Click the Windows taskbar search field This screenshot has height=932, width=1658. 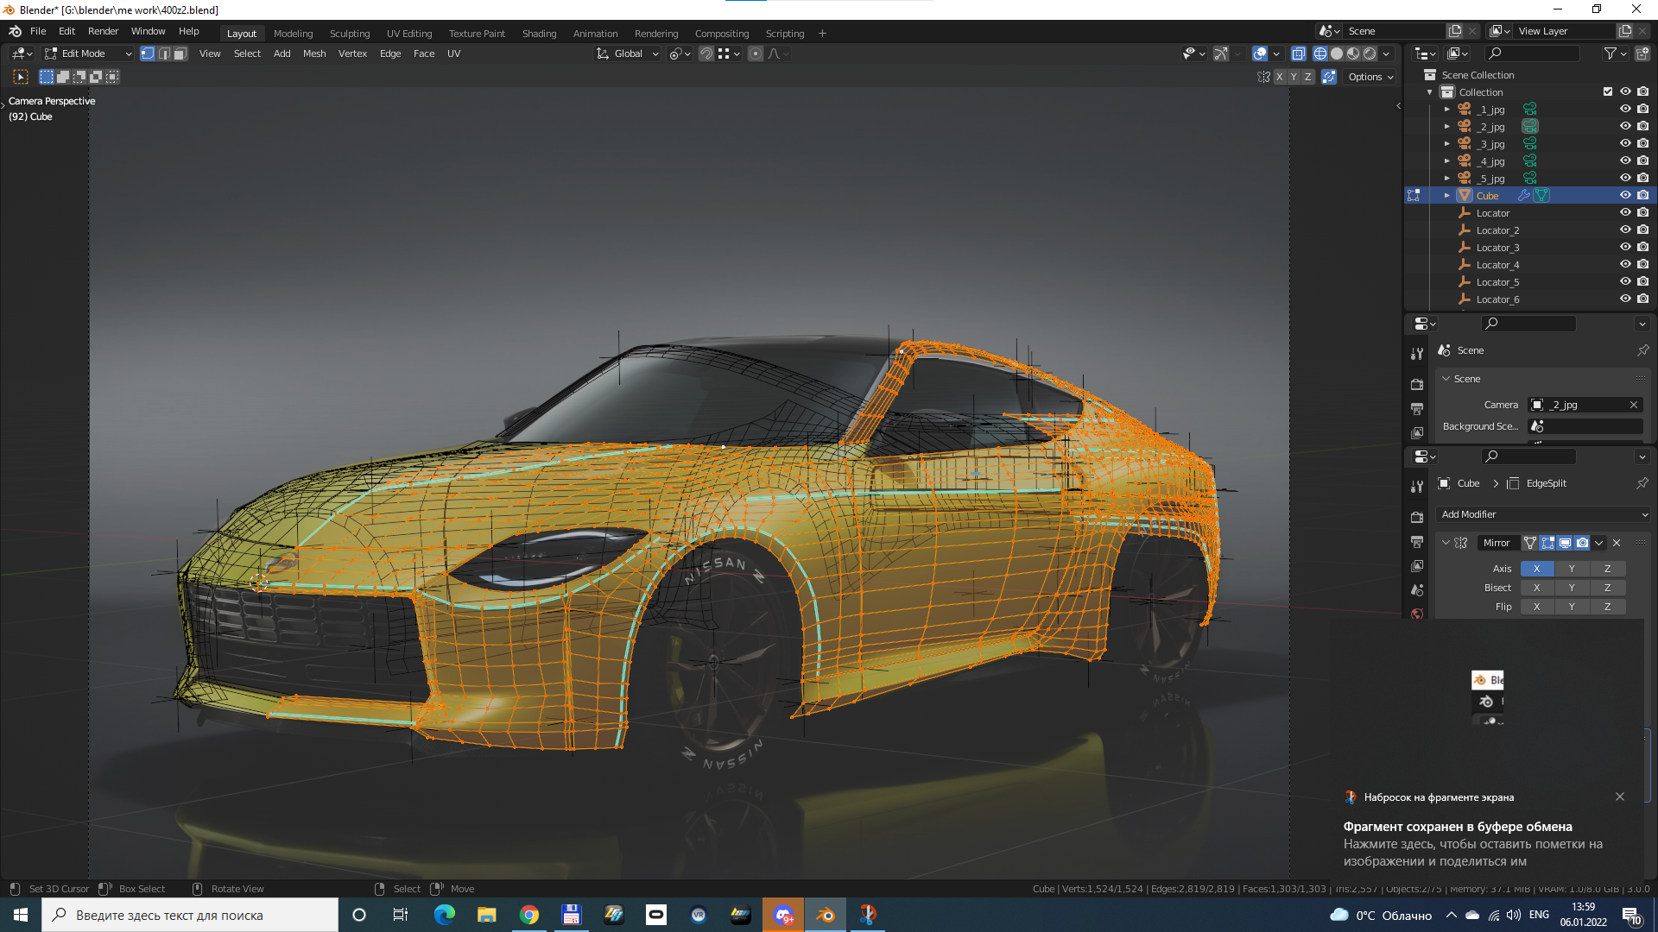[x=190, y=915]
